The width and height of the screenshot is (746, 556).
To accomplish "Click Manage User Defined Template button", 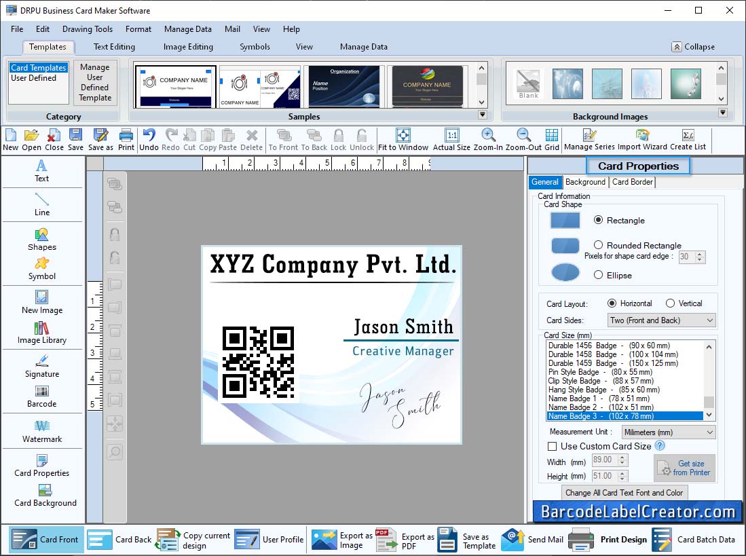I will point(95,82).
